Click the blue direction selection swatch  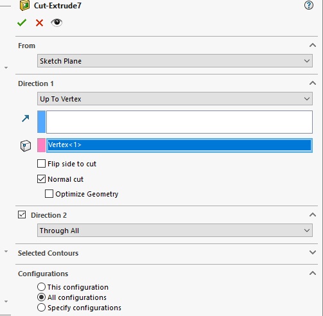coord(41,122)
